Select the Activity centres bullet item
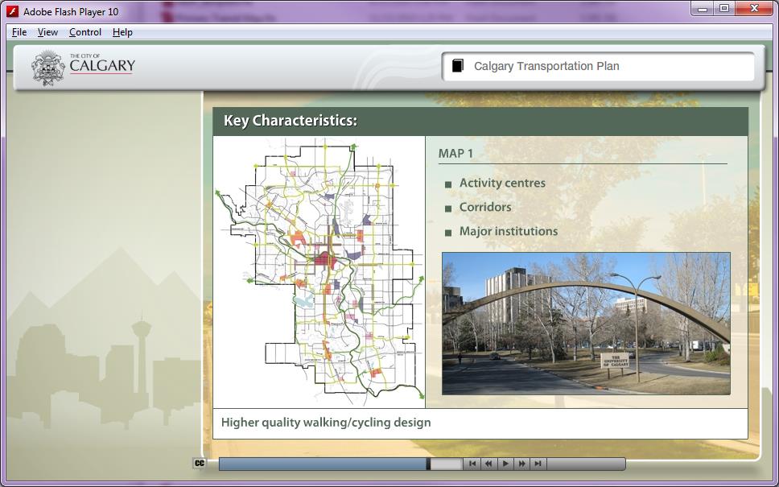Image resolution: width=779 pixels, height=487 pixels. (x=502, y=183)
